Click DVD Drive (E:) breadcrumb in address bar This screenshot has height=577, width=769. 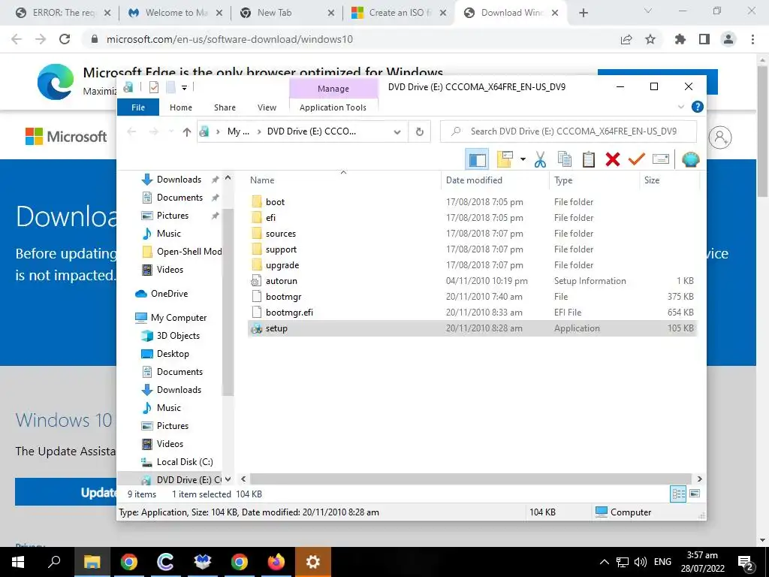312,131
